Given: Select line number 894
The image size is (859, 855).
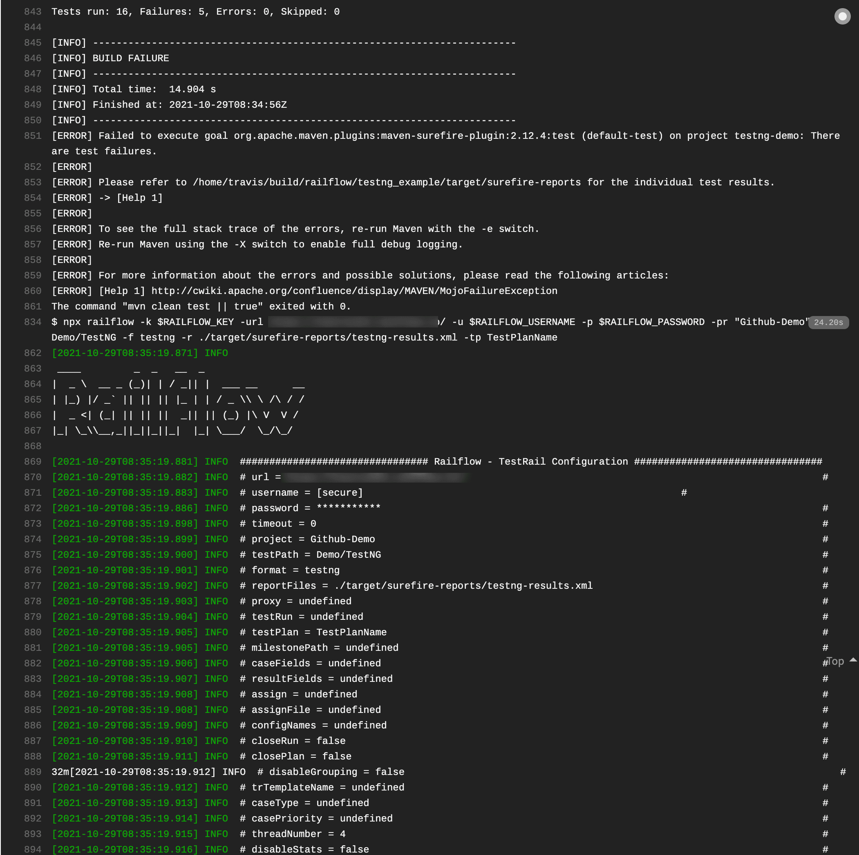Looking at the screenshot, I should pos(32,849).
